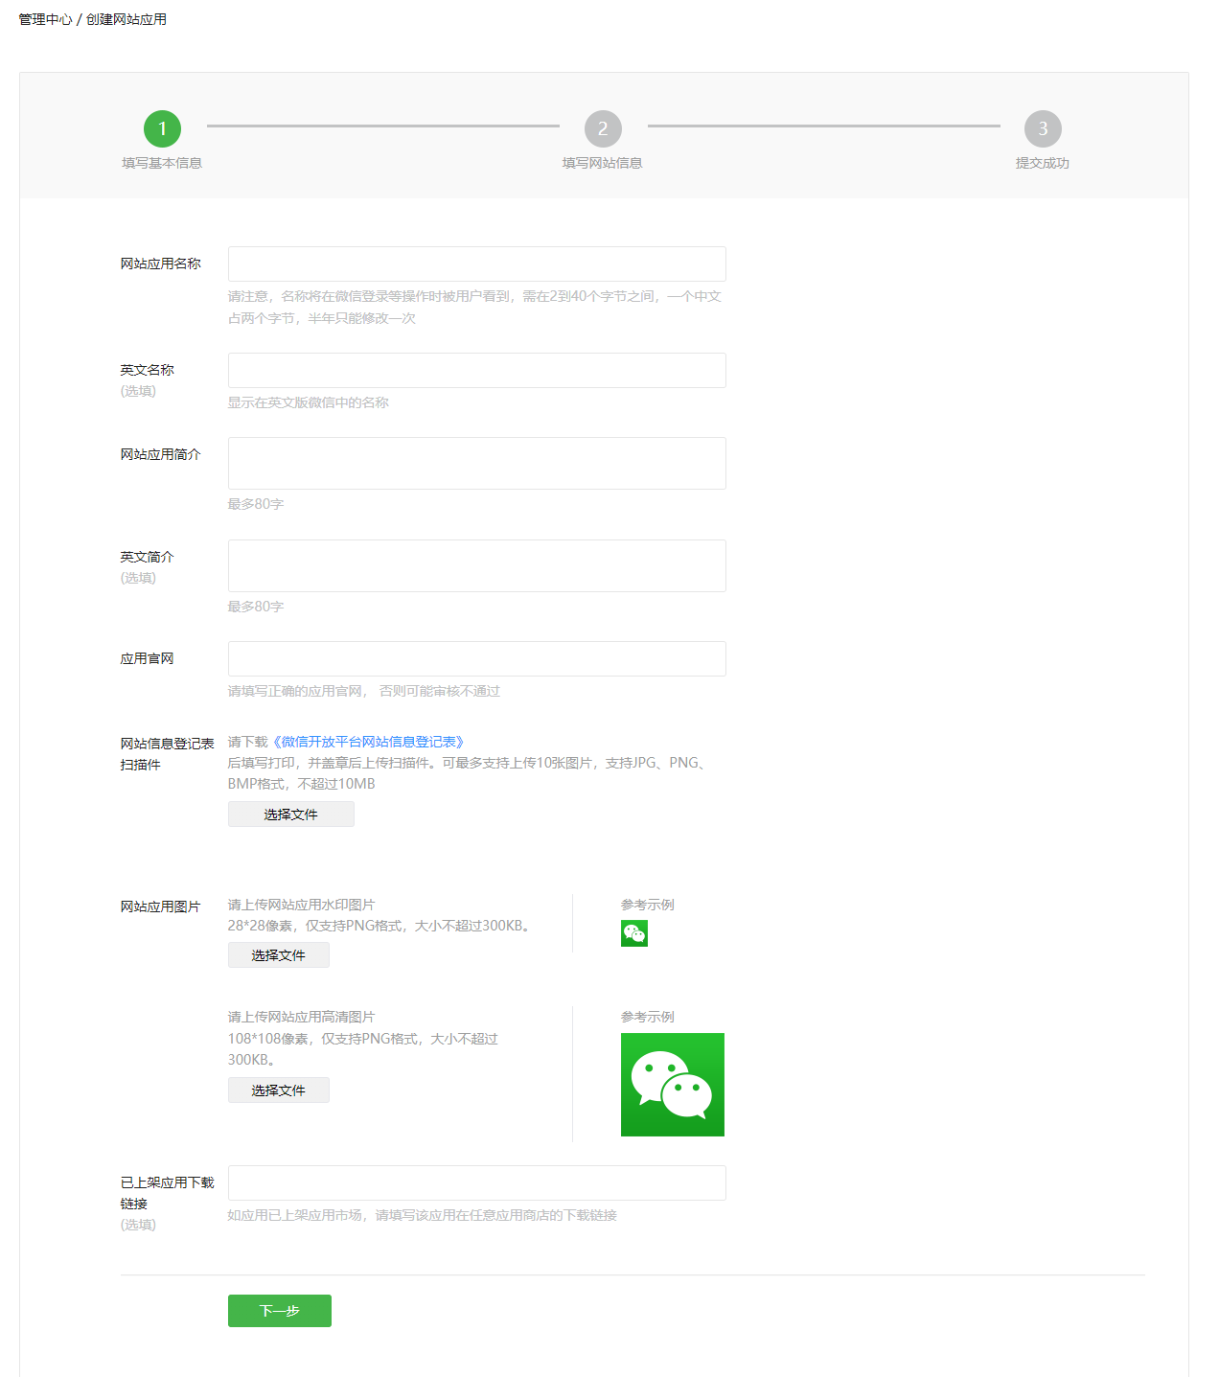Download 《微信开放平台网站信息登记表》 via link
Viewport: 1219px width, 1377px height.
pyautogui.click(x=368, y=742)
